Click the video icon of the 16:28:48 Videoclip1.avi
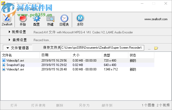172x110 pixels. [4, 69]
